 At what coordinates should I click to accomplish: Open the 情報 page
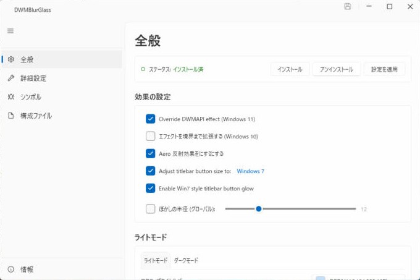click(62, 269)
